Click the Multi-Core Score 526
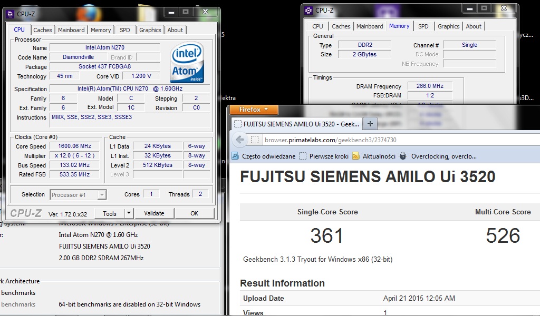The height and width of the screenshot is (316, 540). tap(503, 235)
